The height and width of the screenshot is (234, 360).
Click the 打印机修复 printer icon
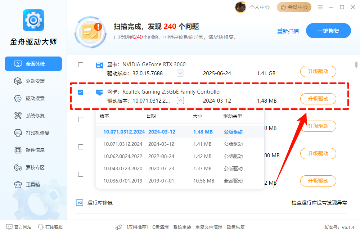click(18, 133)
